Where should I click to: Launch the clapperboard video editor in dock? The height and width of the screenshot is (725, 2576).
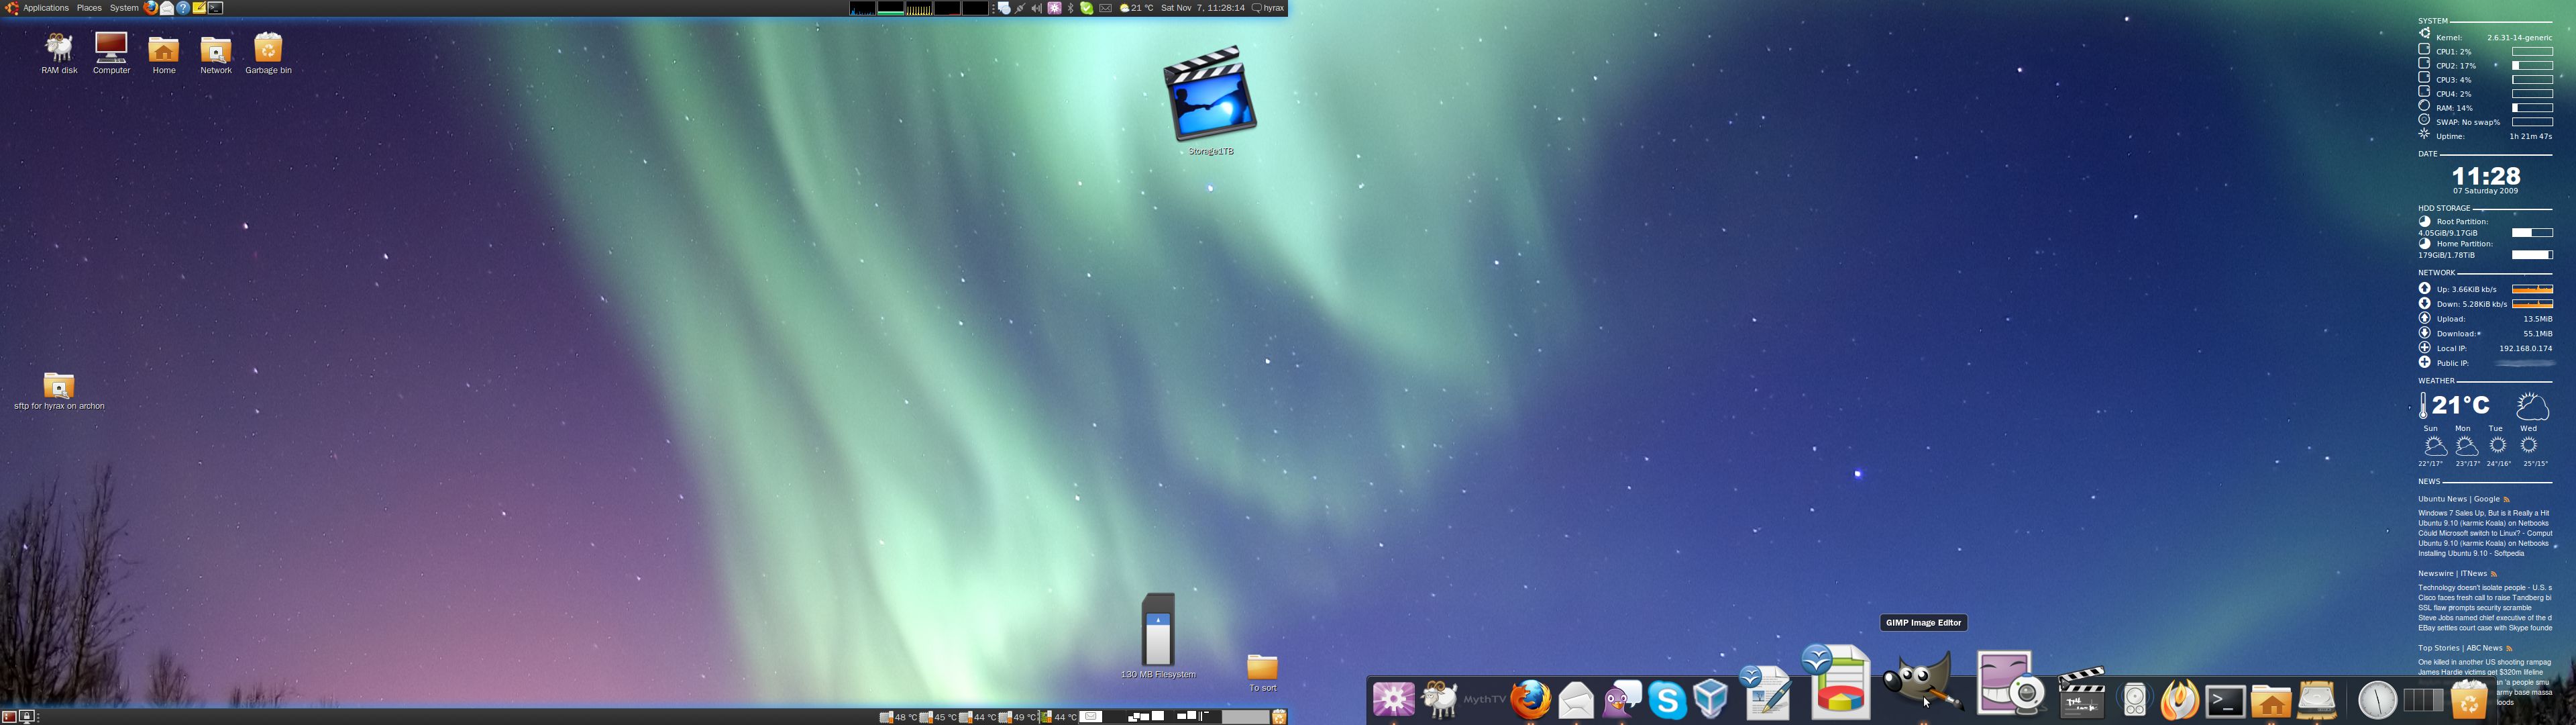point(2082,693)
